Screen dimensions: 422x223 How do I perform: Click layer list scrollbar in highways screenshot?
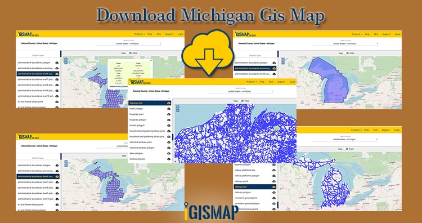173,137
